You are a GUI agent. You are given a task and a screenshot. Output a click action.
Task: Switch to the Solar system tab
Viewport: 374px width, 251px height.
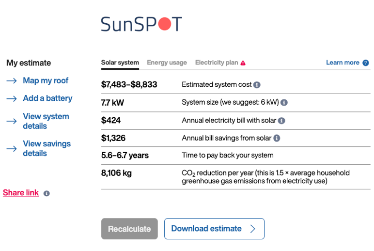coord(120,63)
